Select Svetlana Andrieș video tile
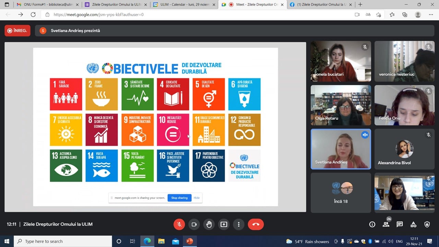This screenshot has height=247, width=439. (341, 149)
